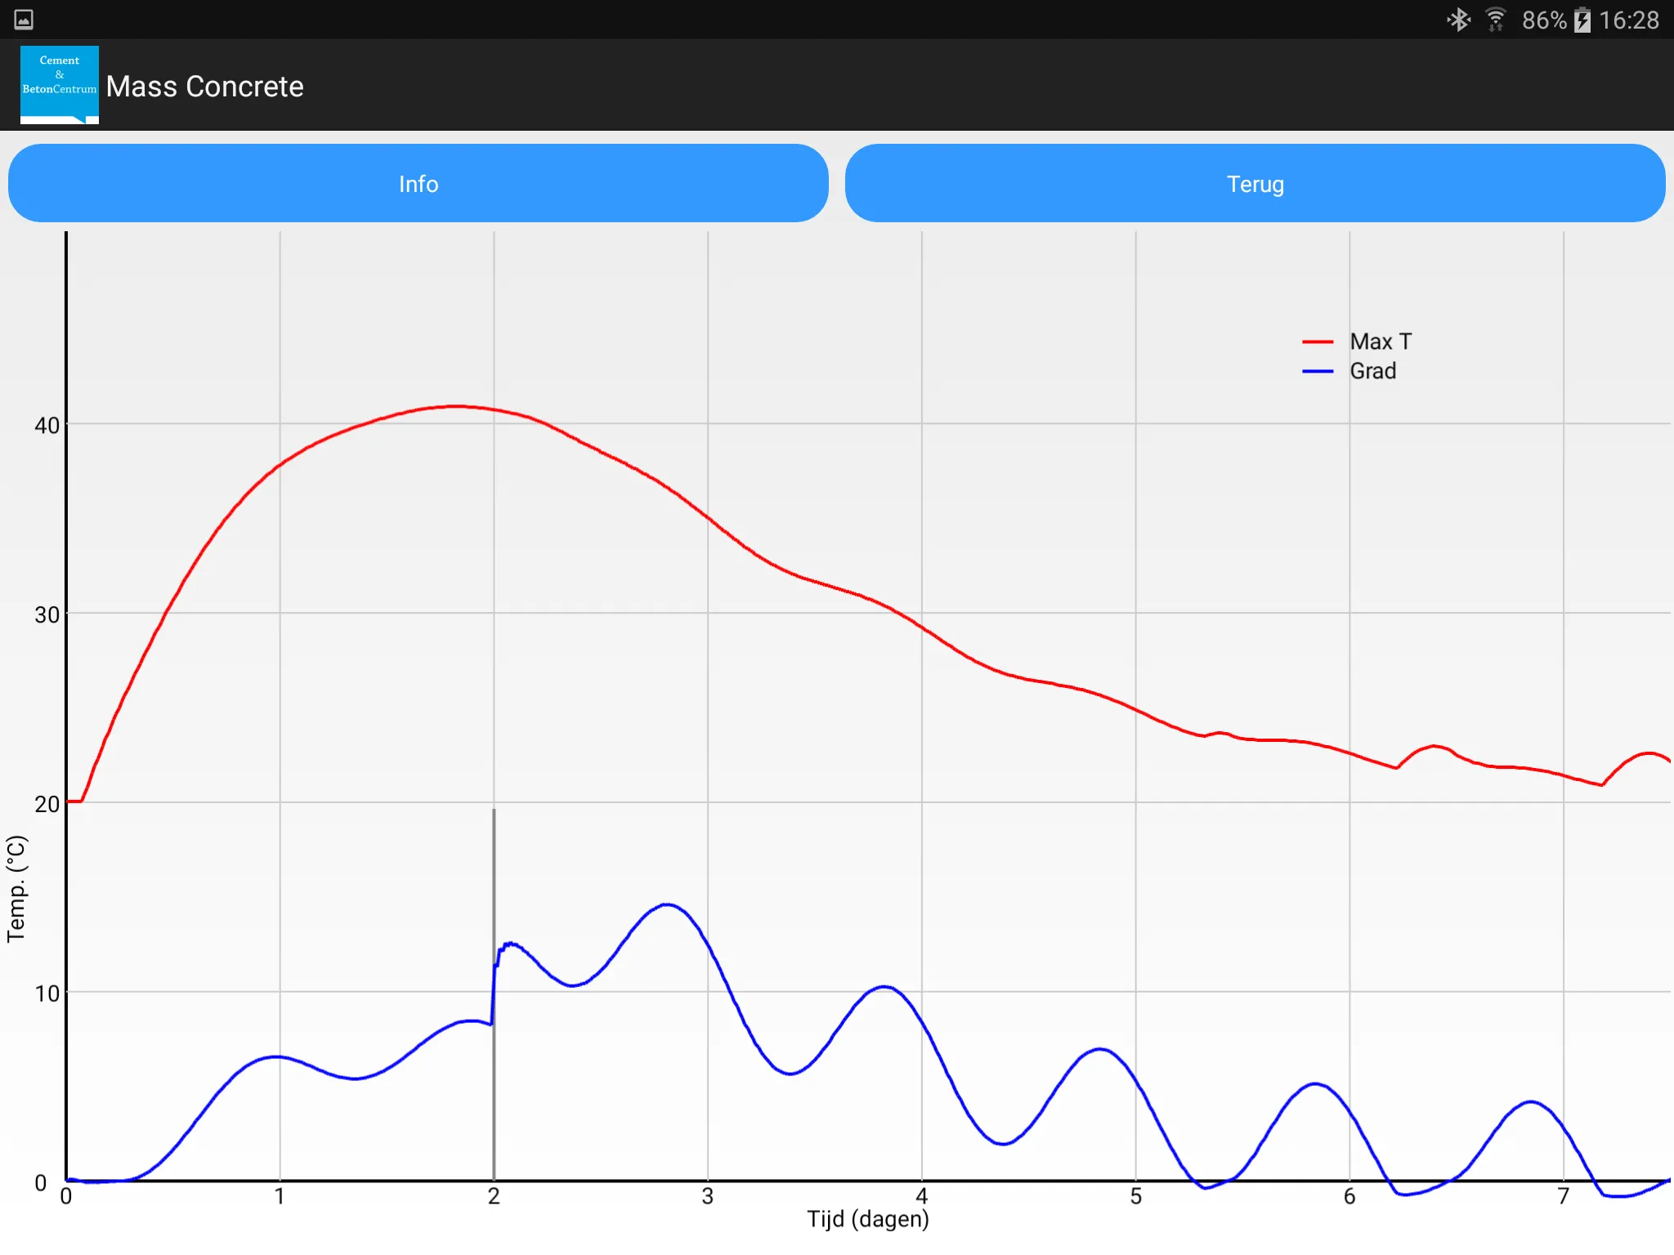
Task: Tap the Temp. (°C) axis label
Action: click(16, 889)
